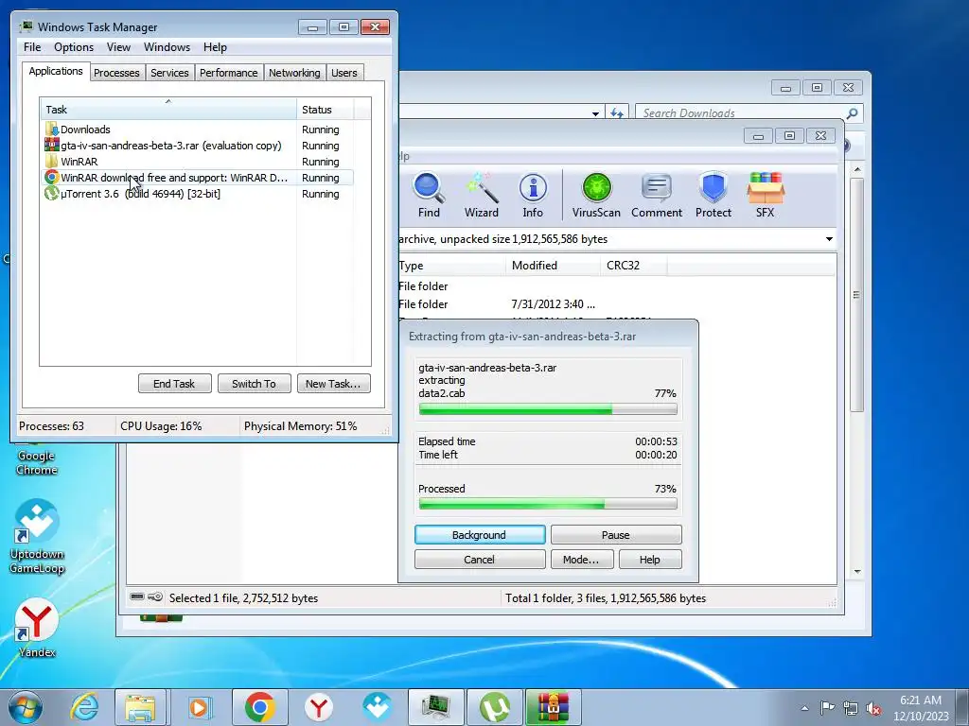Click the Find icon in WinRAR toolbar
The height and width of the screenshot is (726, 969).
tap(429, 195)
